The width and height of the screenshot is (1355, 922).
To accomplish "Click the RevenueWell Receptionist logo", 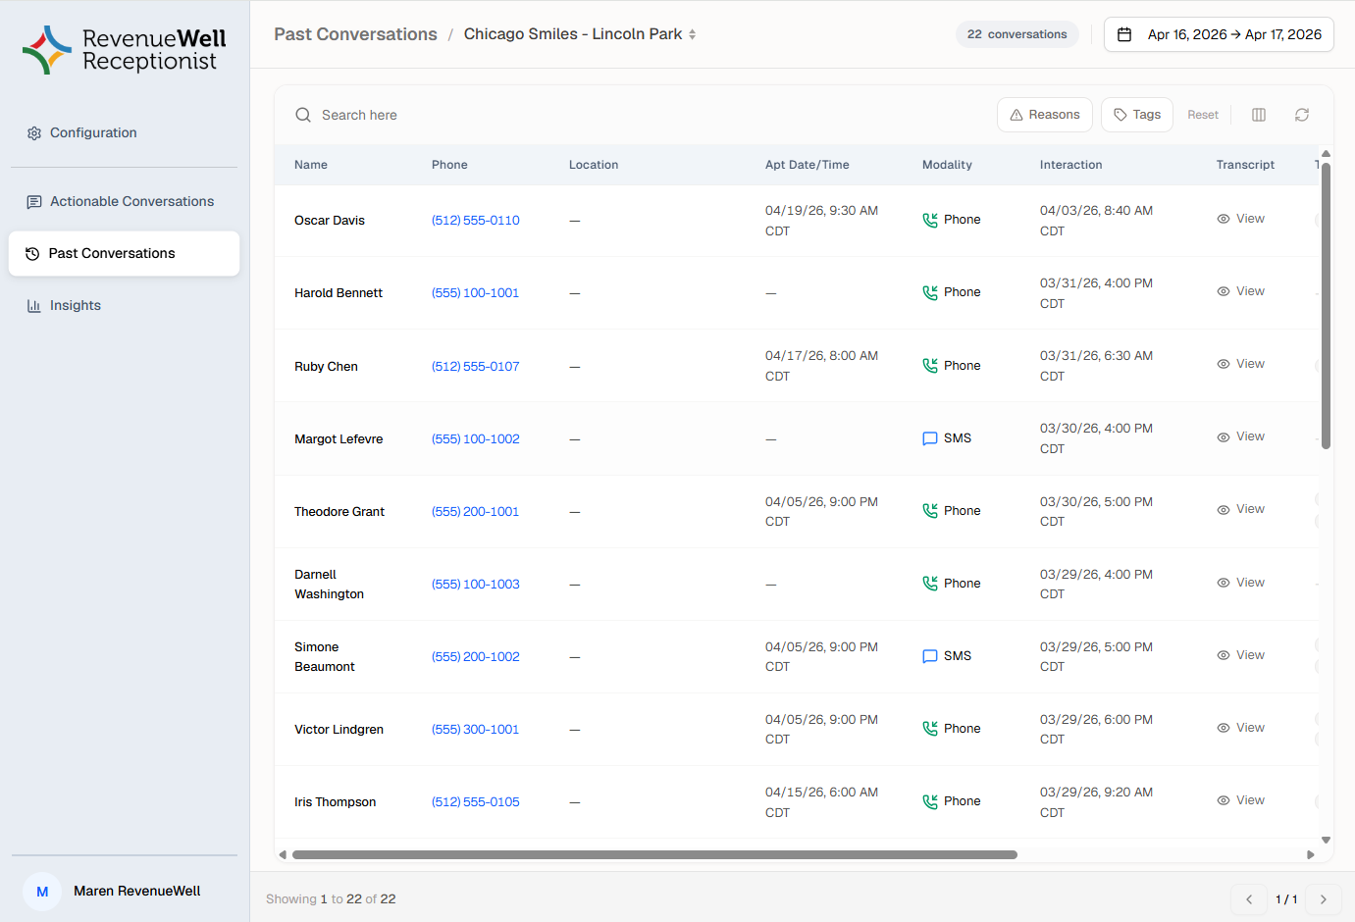I will [125, 50].
